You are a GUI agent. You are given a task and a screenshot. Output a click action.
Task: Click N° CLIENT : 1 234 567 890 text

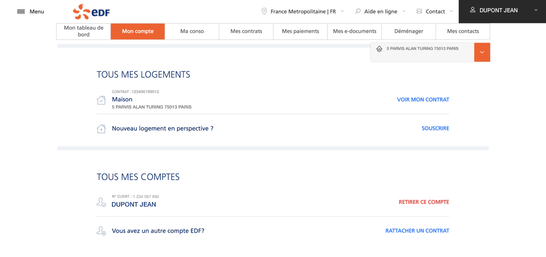(136, 197)
